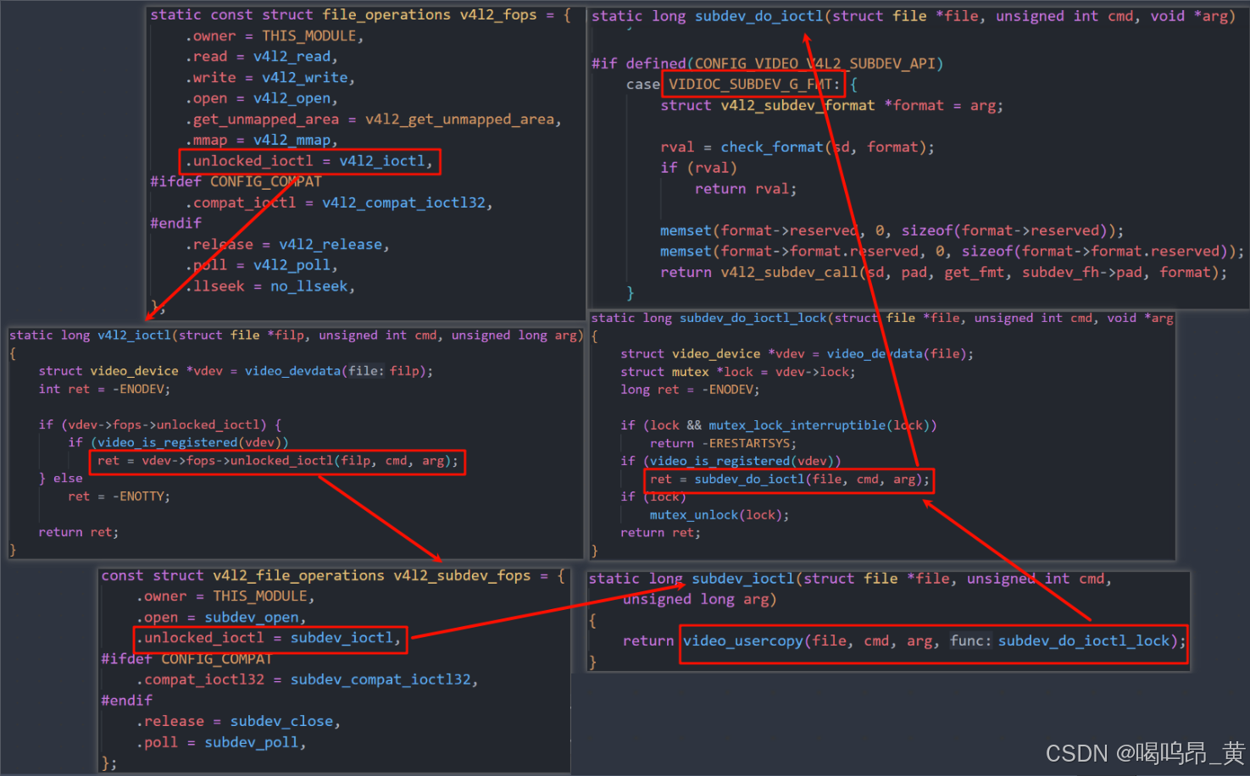1250x776 pixels.
Task: Click 'memset(format->reserved, 0, ...' line
Action: click(x=892, y=230)
